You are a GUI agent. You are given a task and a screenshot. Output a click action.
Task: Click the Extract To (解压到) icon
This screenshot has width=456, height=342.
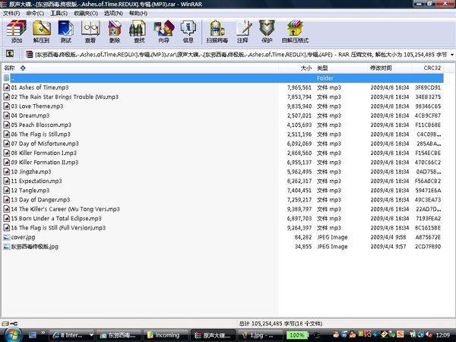(41, 31)
